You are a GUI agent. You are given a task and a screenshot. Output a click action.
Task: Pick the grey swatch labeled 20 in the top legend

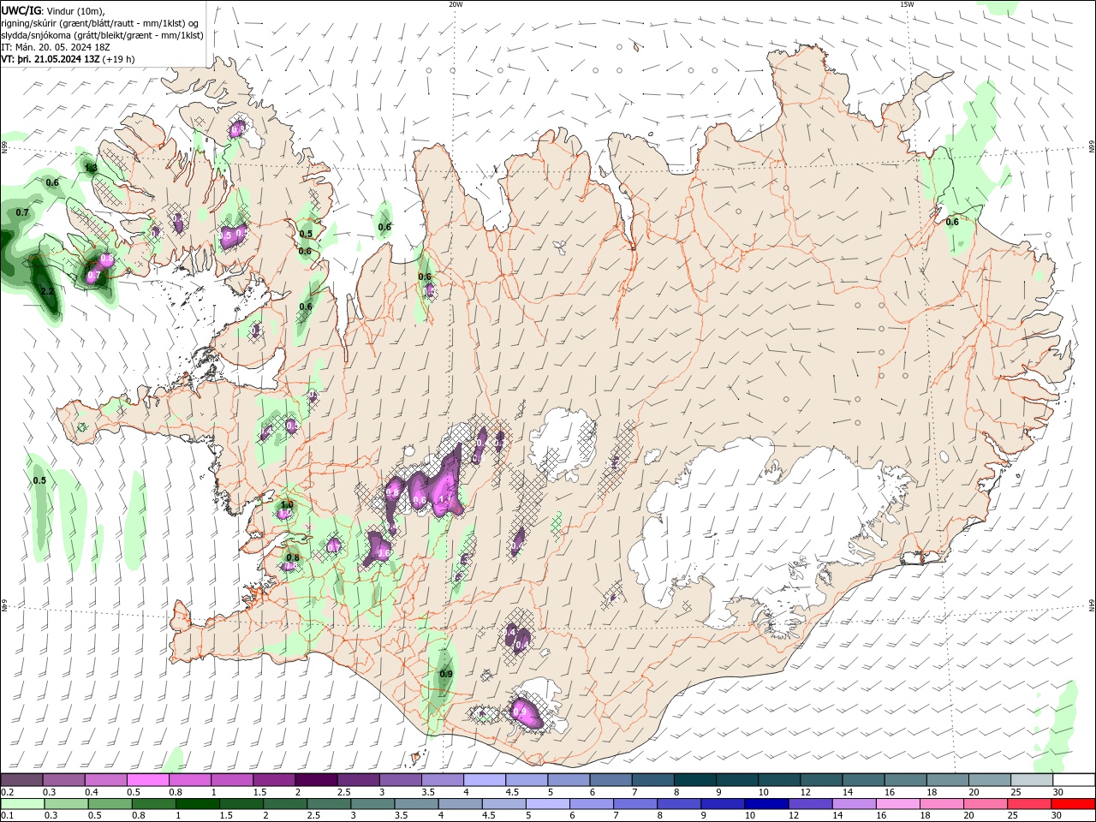coord(989,780)
